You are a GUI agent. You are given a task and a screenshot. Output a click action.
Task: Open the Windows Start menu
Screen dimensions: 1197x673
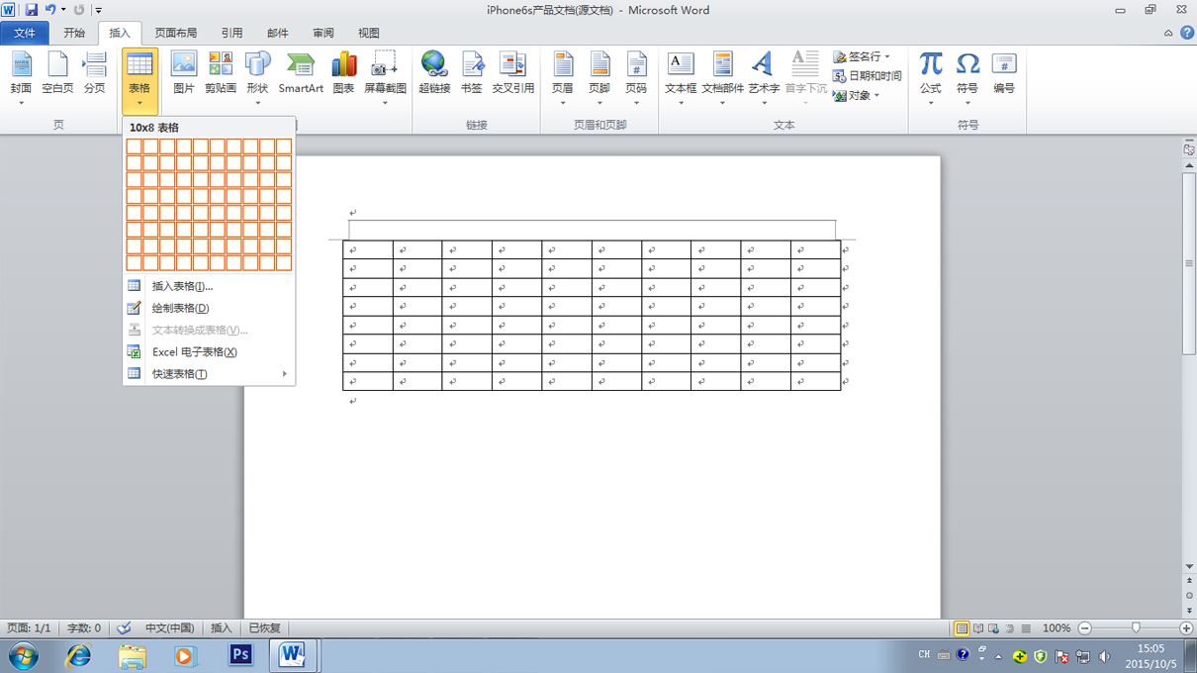tap(23, 655)
